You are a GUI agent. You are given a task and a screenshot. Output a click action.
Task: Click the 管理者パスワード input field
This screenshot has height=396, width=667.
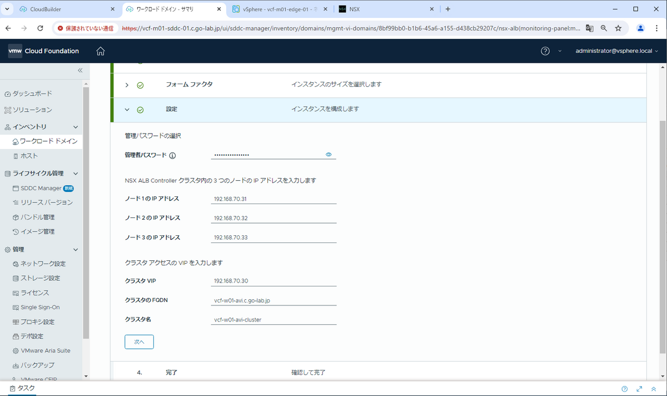click(267, 155)
